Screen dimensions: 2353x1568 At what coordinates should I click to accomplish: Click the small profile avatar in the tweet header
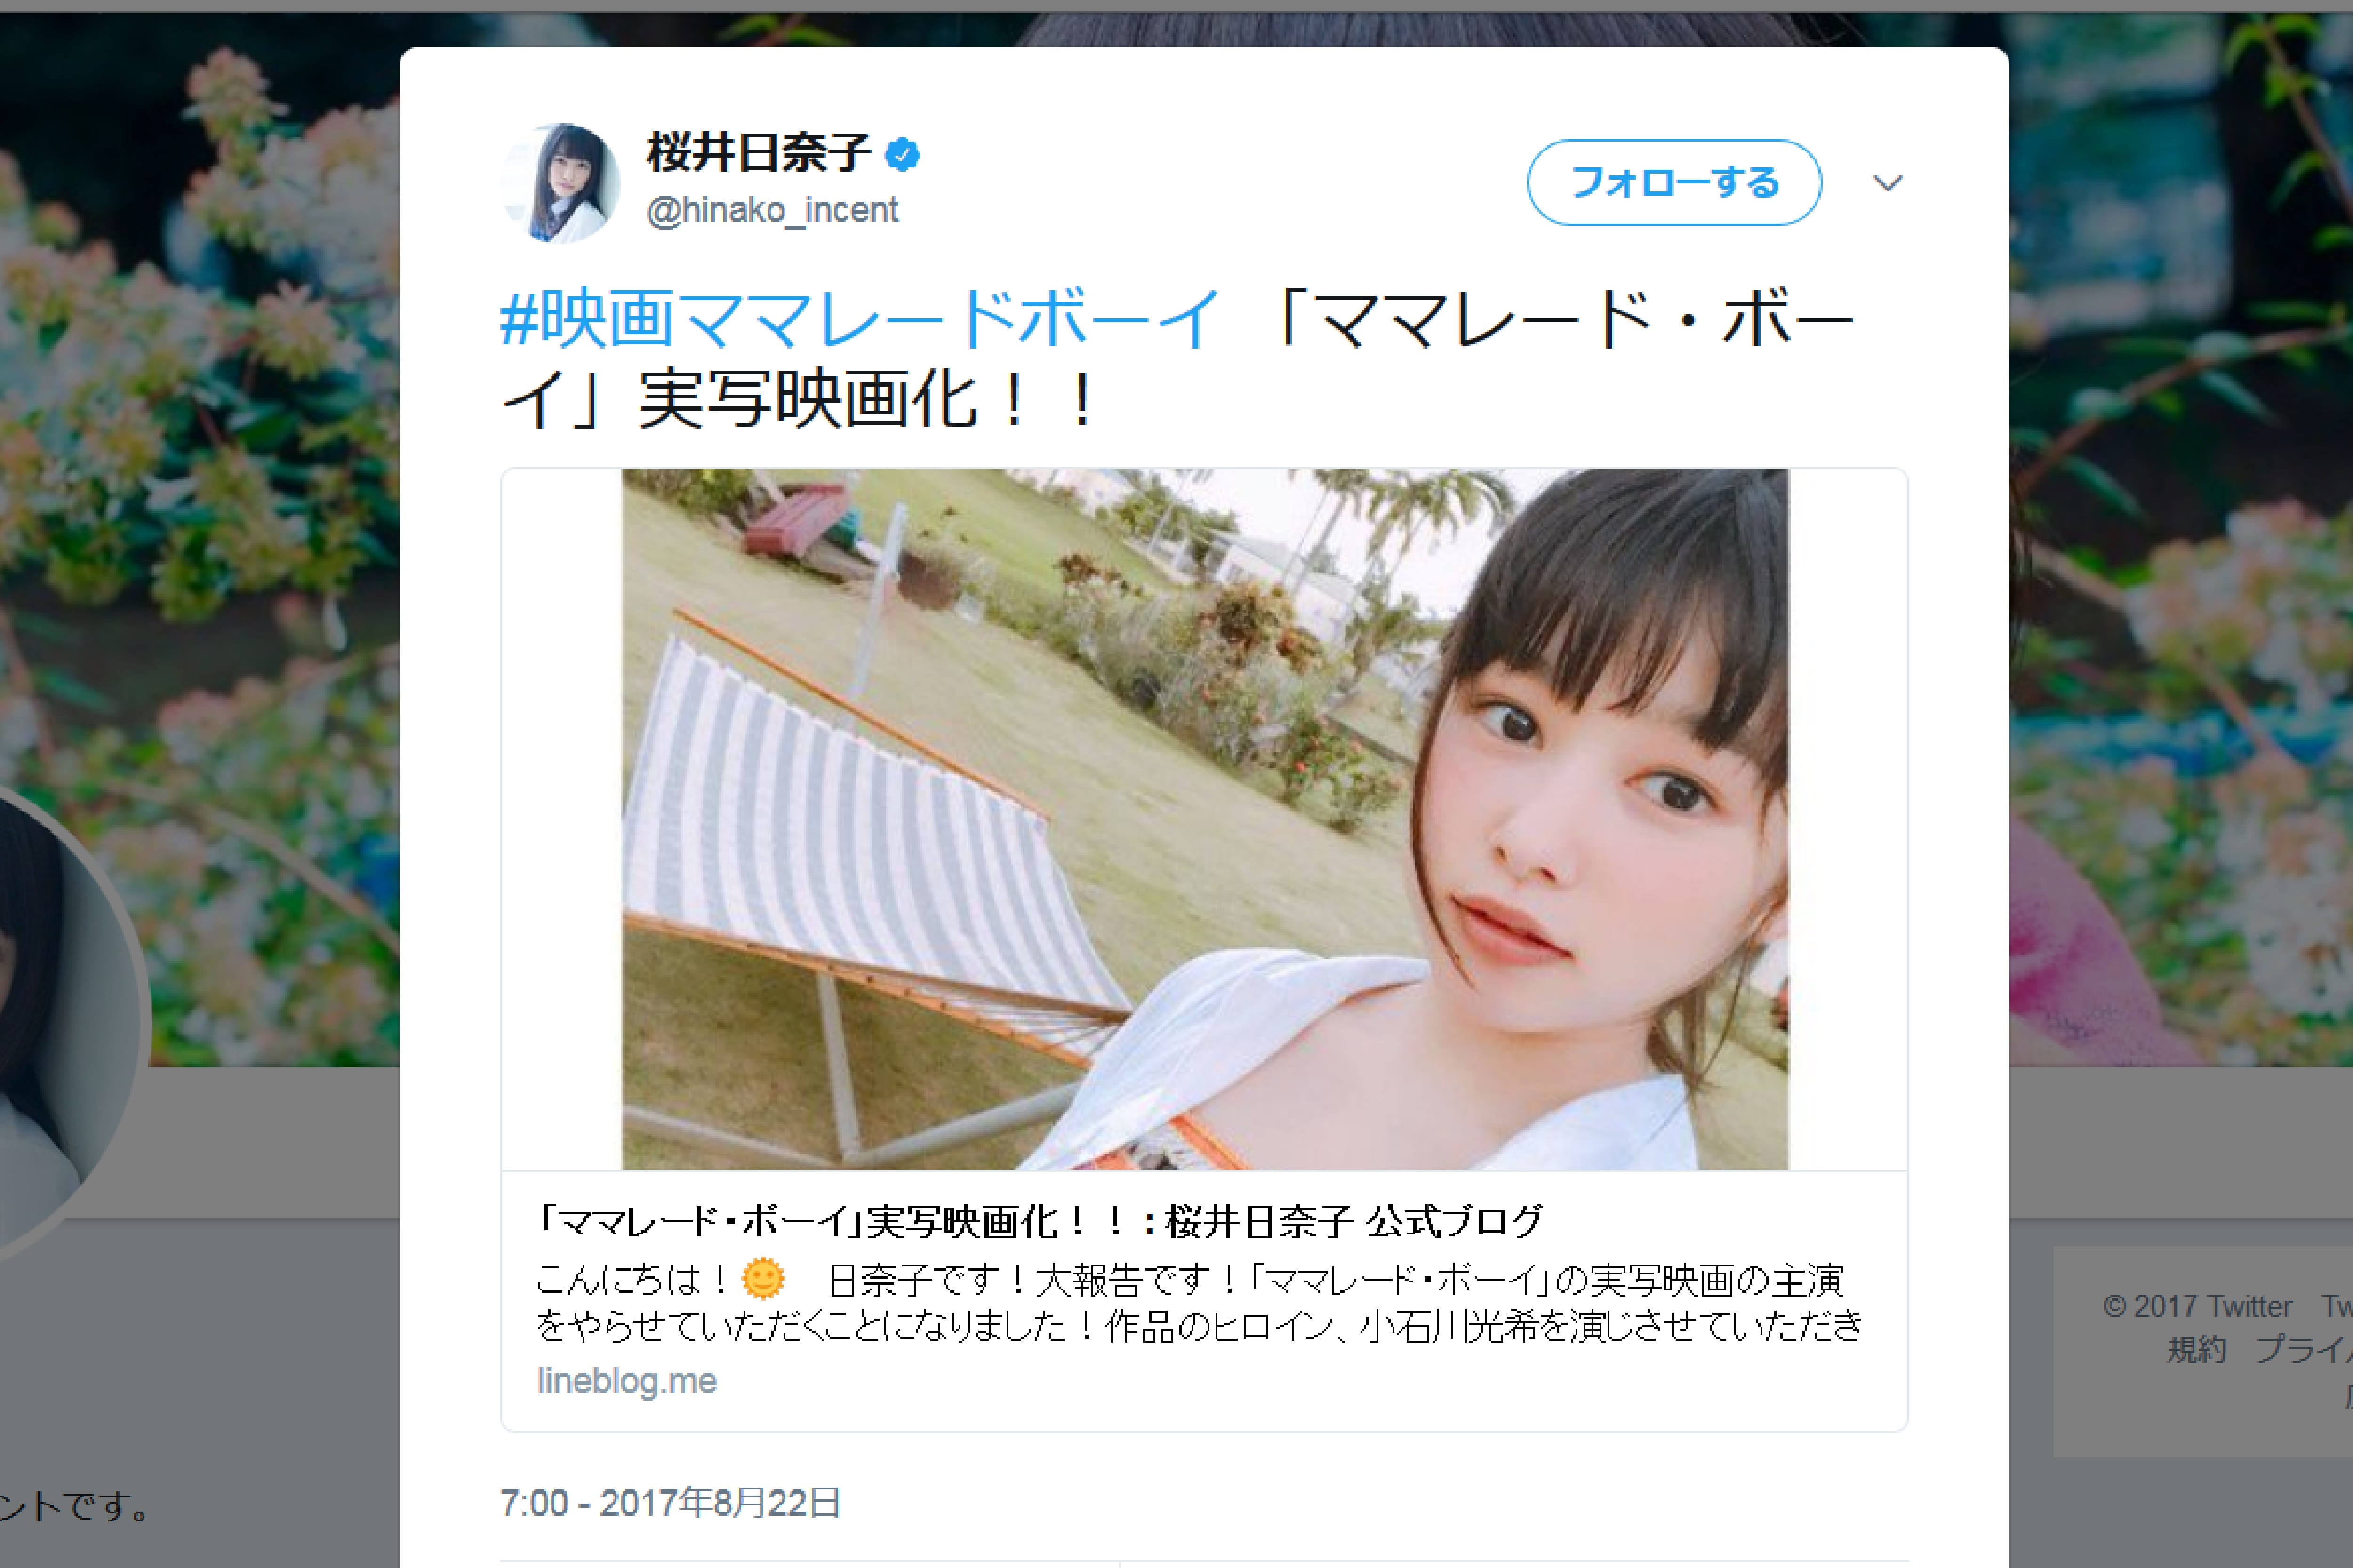[x=560, y=183]
